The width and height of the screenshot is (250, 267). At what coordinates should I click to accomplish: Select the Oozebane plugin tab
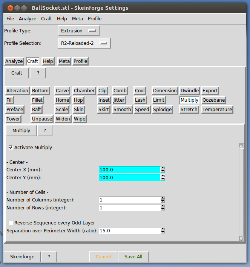tap(214, 100)
